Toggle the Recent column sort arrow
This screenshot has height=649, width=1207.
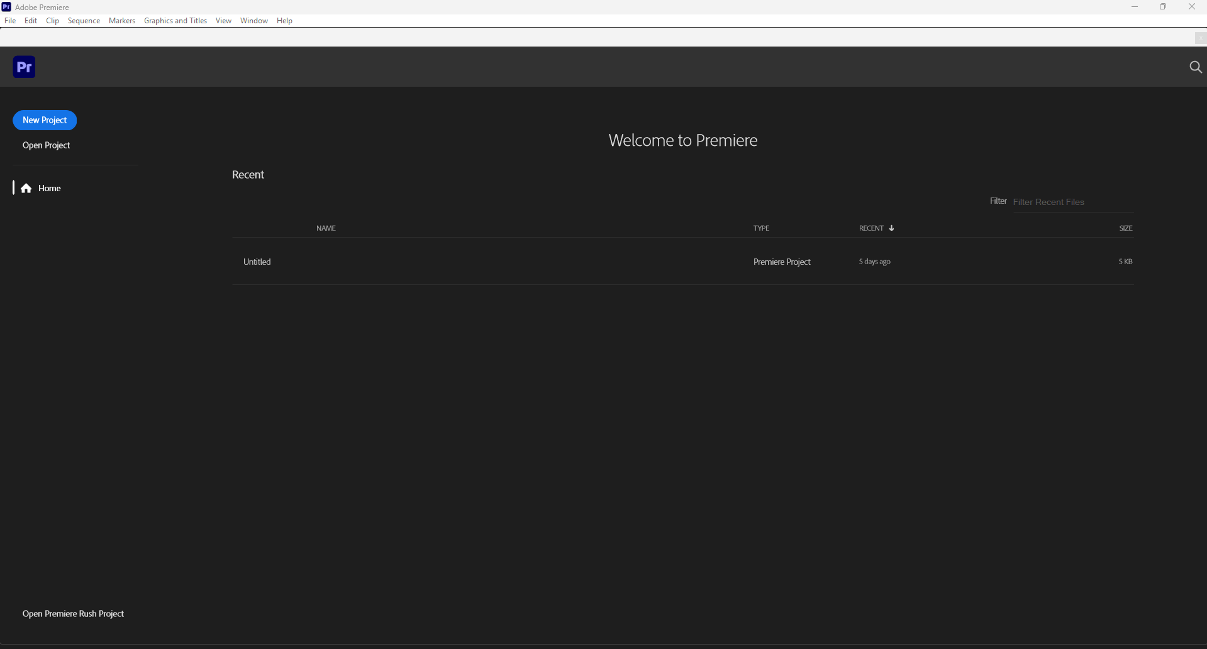click(x=891, y=228)
